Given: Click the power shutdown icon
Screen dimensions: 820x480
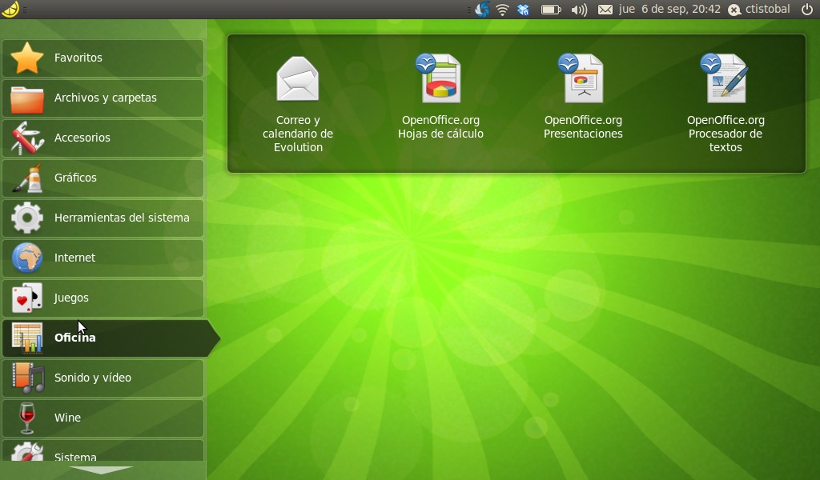Looking at the screenshot, I should coord(807,10).
